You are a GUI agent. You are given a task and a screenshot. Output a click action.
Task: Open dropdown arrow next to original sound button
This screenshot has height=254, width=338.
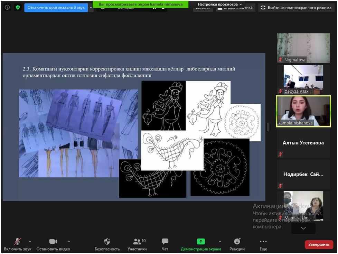tap(91, 8)
